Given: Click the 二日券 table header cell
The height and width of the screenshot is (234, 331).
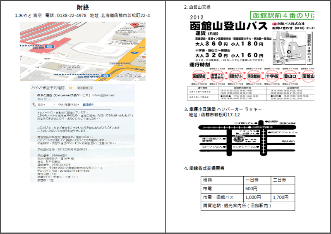Looking at the screenshot, I should [x=283, y=180].
